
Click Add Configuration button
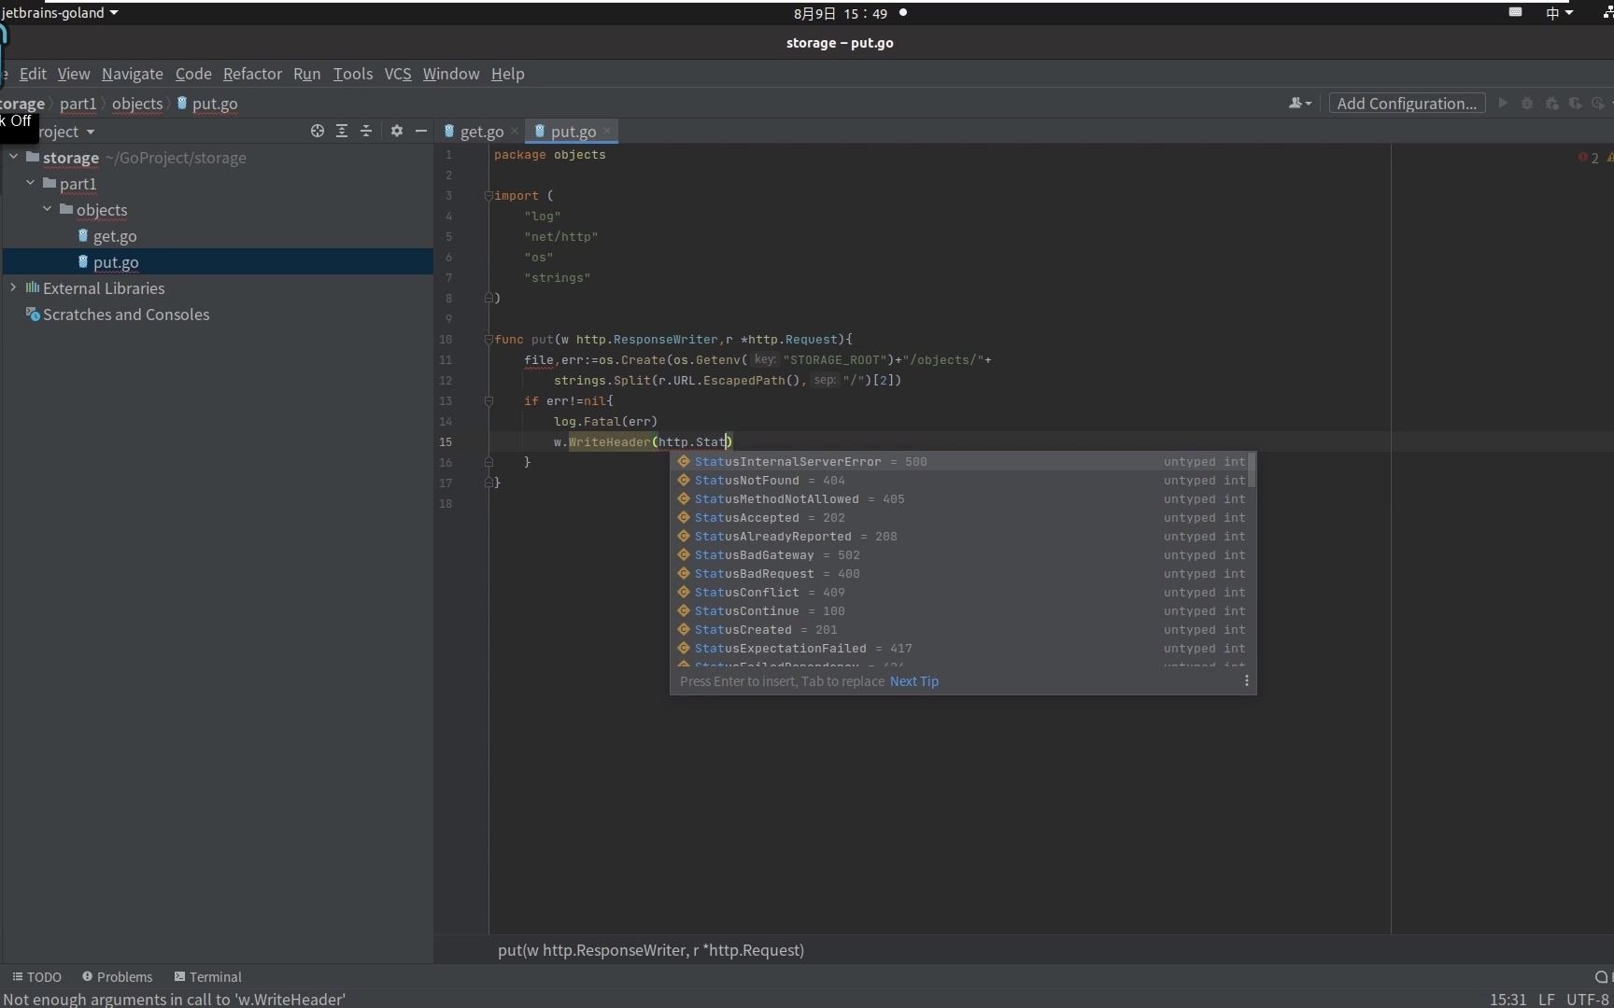pyautogui.click(x=1407, y=104)
